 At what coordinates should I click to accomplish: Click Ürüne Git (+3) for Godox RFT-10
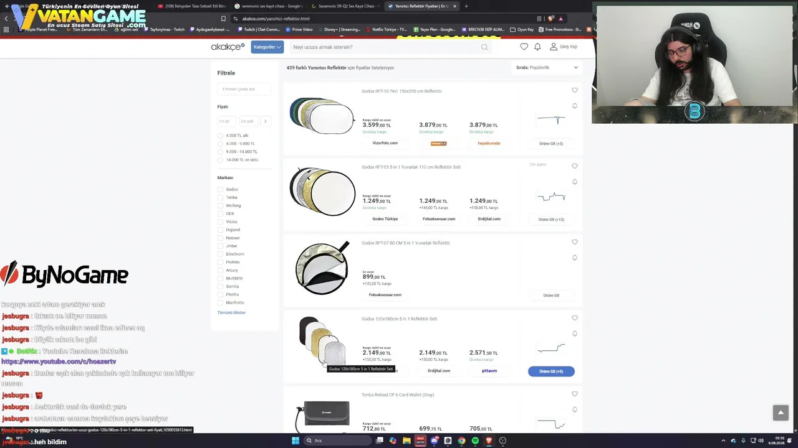(x=551, y=144)
